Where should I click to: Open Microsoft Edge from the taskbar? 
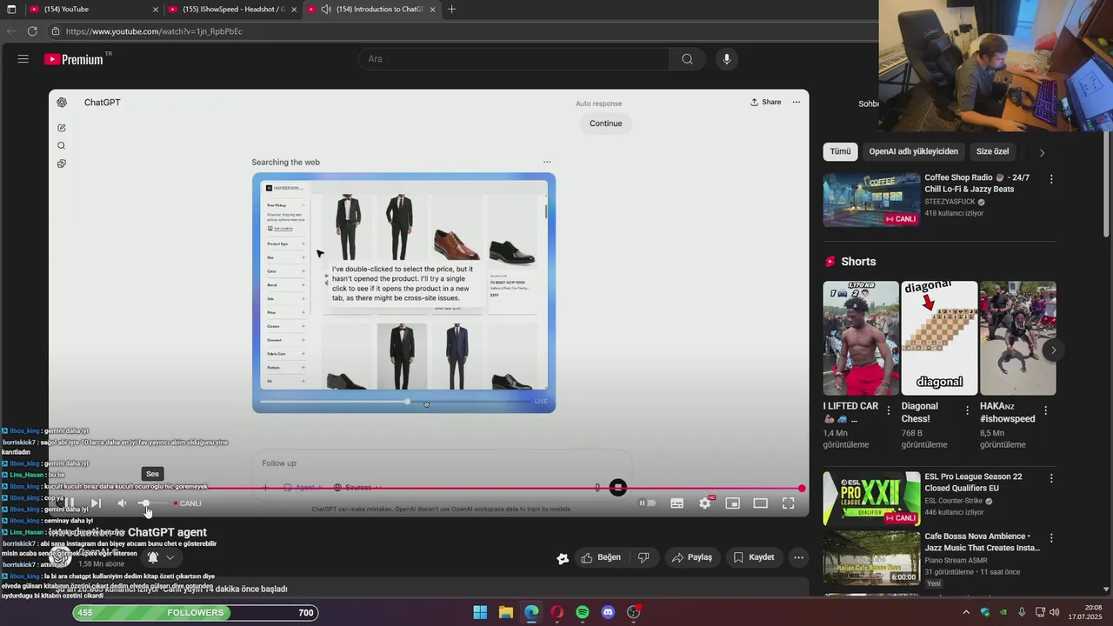click(531, 613)
